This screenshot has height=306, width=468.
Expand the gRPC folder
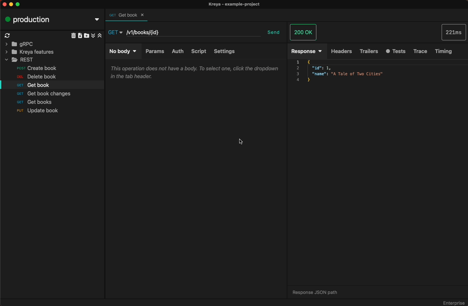tap(7, 44)
